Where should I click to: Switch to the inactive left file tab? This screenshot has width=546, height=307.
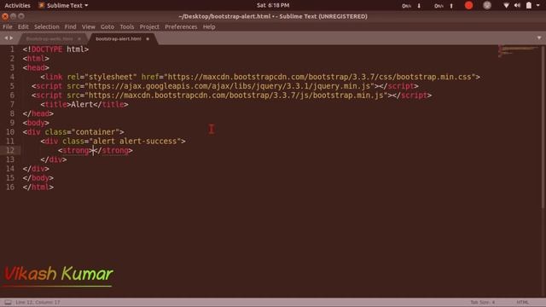[x=49, y=38]
